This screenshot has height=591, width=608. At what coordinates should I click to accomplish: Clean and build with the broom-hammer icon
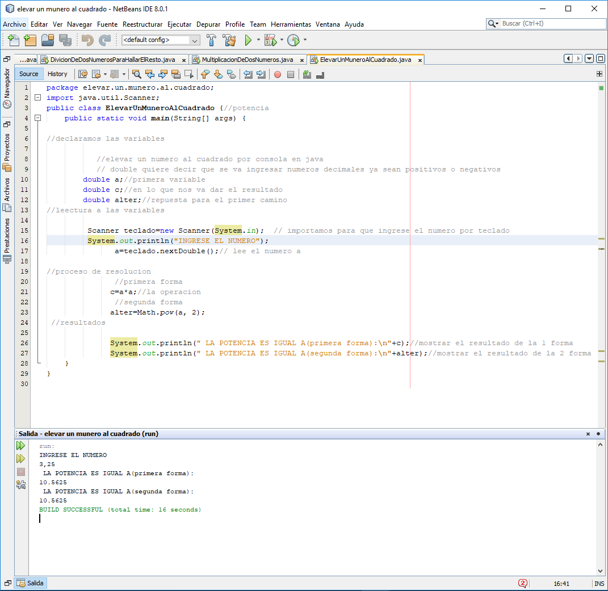[229, 40]
